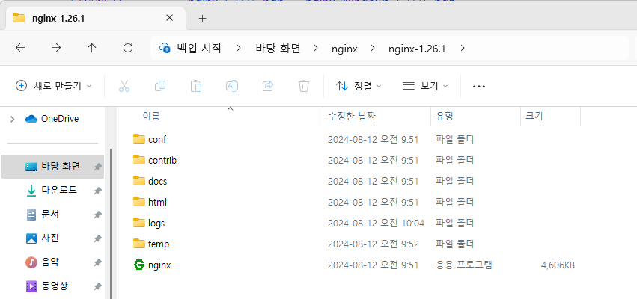The image size is (637, 299).
Task: Select the logs folder icon
Action: pos(139,224)
